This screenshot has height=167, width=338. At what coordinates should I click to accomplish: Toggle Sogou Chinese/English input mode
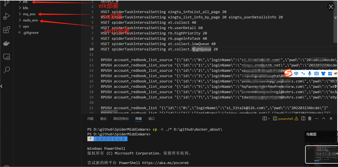pos(296,73)
